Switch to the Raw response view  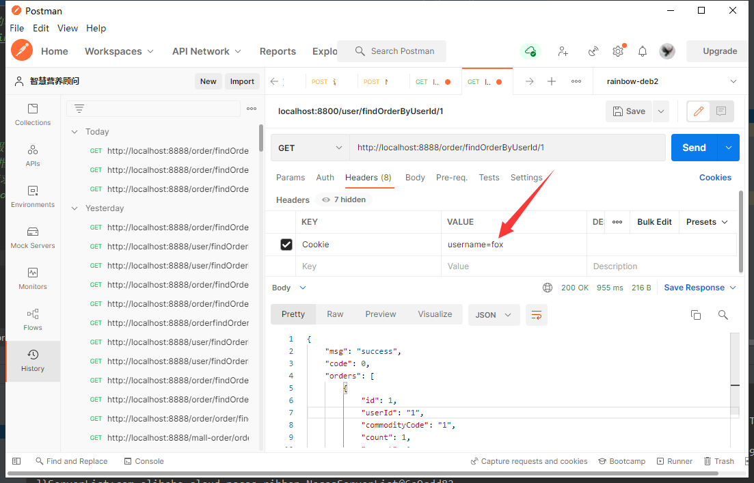point(335,314)
